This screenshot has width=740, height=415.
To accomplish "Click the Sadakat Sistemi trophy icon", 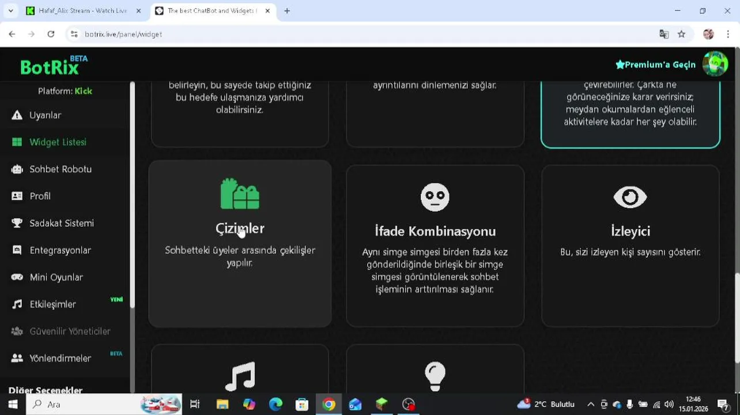I will [x=17, y=223].
